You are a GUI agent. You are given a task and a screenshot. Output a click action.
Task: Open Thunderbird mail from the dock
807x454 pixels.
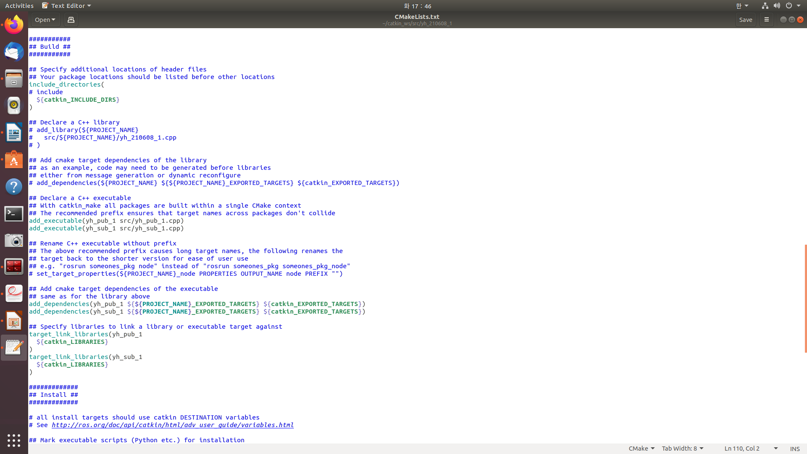14,52
